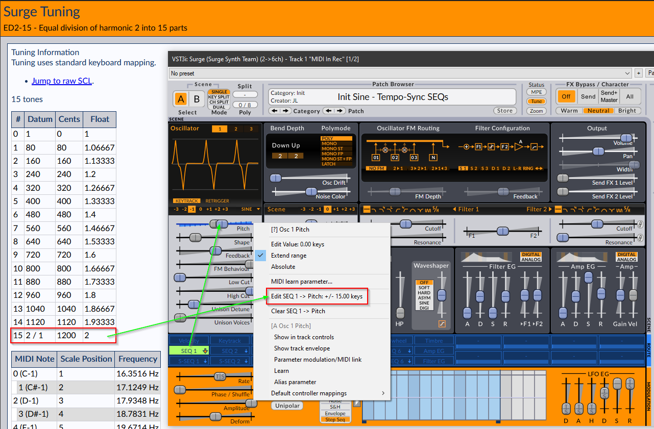Screen dimensions: 654x429
Task: Set polymode to MONO ST
Action: tap(336, 148)
